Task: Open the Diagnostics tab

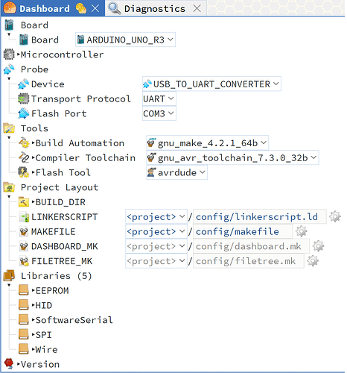Action: click(155, 9)
